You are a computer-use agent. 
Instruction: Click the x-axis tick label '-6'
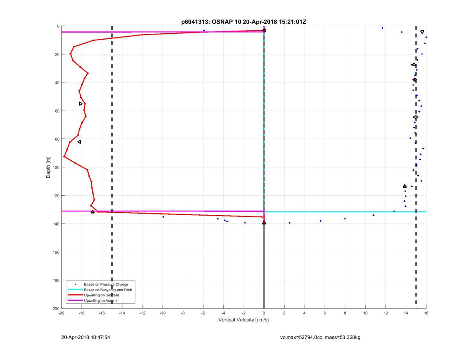[203, 313]
